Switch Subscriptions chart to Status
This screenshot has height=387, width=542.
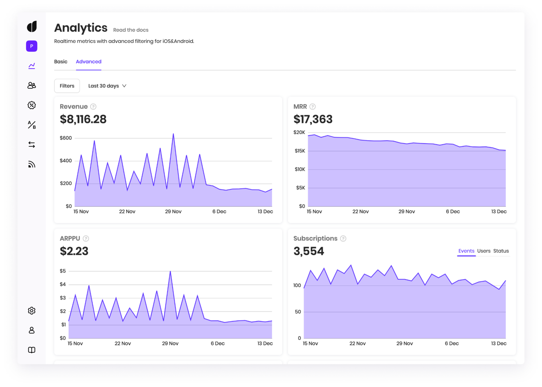[501, 251]
